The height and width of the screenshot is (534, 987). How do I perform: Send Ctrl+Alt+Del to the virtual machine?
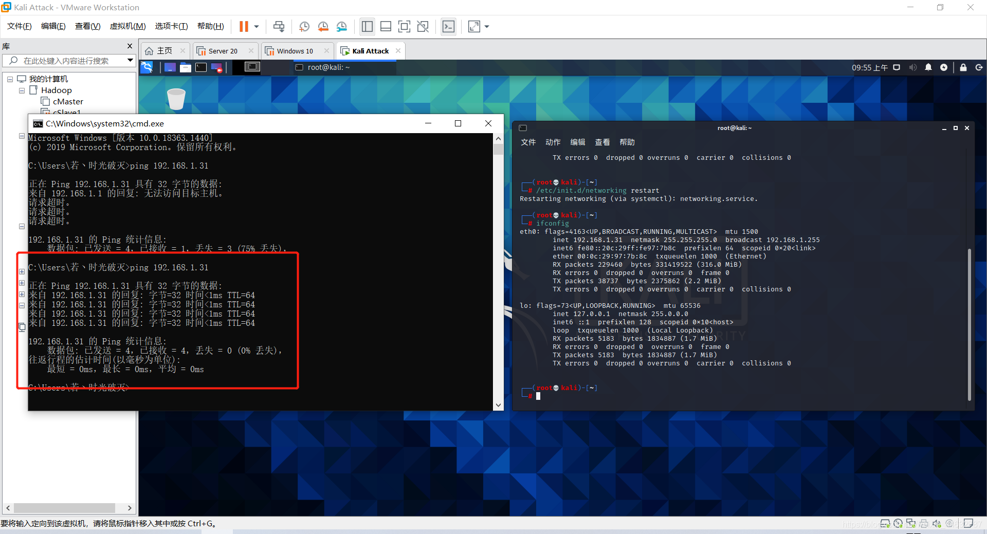pos(279,26)
